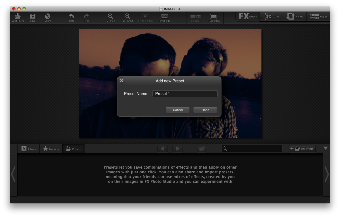View image at Actual Size

click(164, 17)
